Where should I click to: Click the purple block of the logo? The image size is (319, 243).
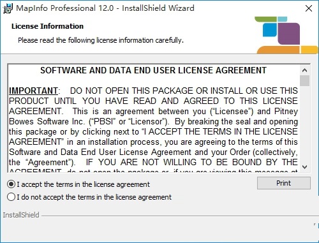(288, 34)
